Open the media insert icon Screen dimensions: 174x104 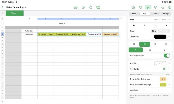pos(98,7)
